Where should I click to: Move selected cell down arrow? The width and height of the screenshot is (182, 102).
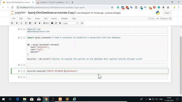pyautogui.click(x=40, y=23)
